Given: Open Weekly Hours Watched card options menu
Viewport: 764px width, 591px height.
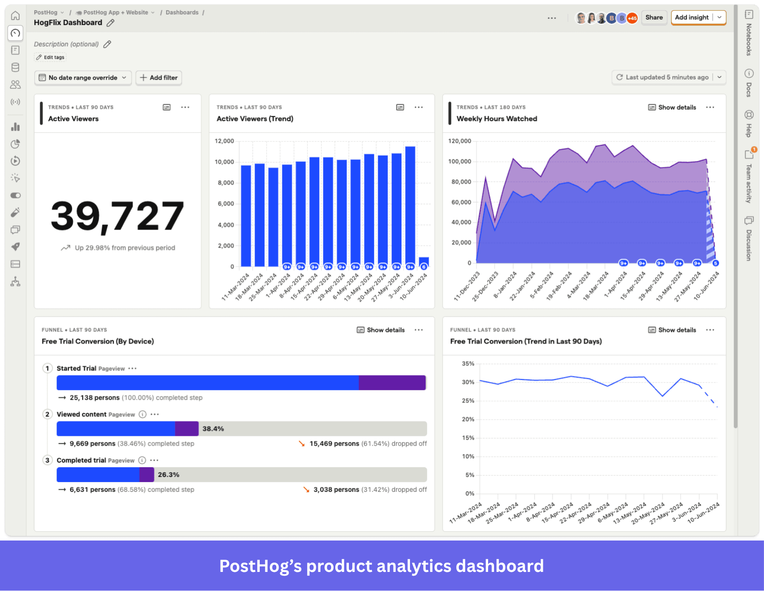Looking at the screenshot, I should pyautogui.click(x=710, y=107).
